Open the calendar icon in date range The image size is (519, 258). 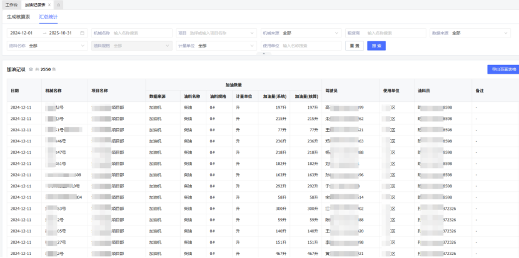click(x=82, y=33)
